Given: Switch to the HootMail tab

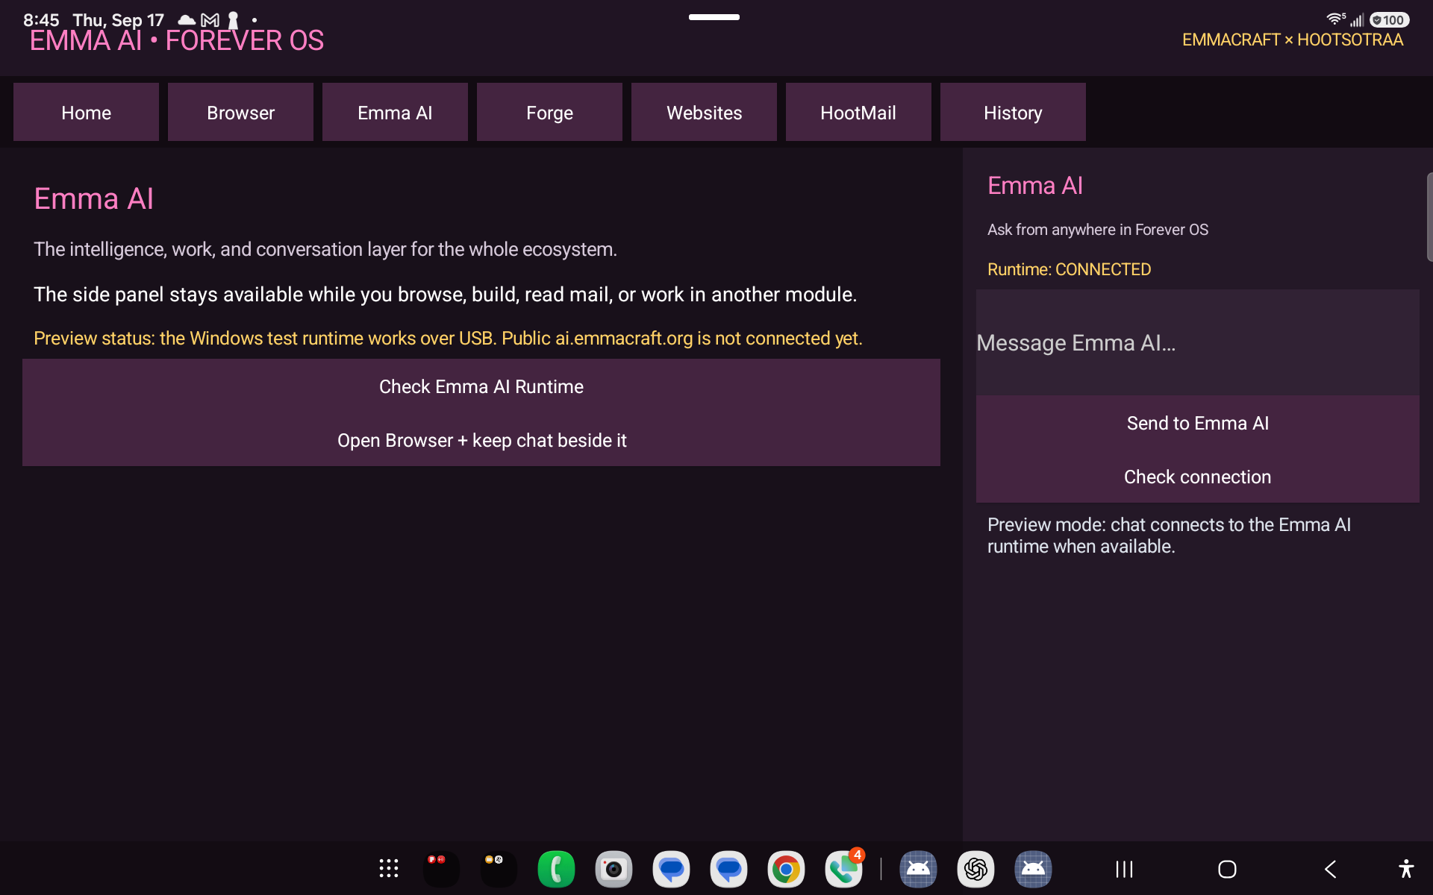Looking at the screenshot, I should [858, 112].
